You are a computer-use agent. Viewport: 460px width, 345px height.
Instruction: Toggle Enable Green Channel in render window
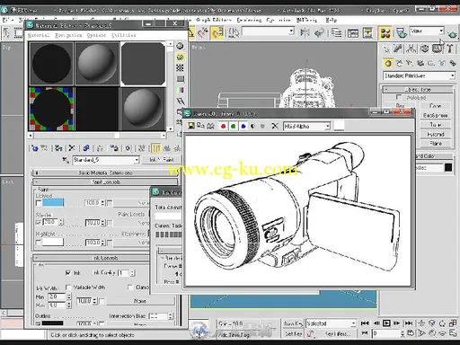234,126
